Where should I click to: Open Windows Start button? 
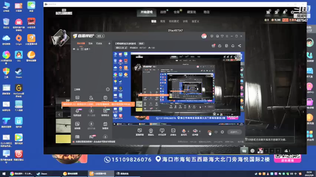[4, 173]
